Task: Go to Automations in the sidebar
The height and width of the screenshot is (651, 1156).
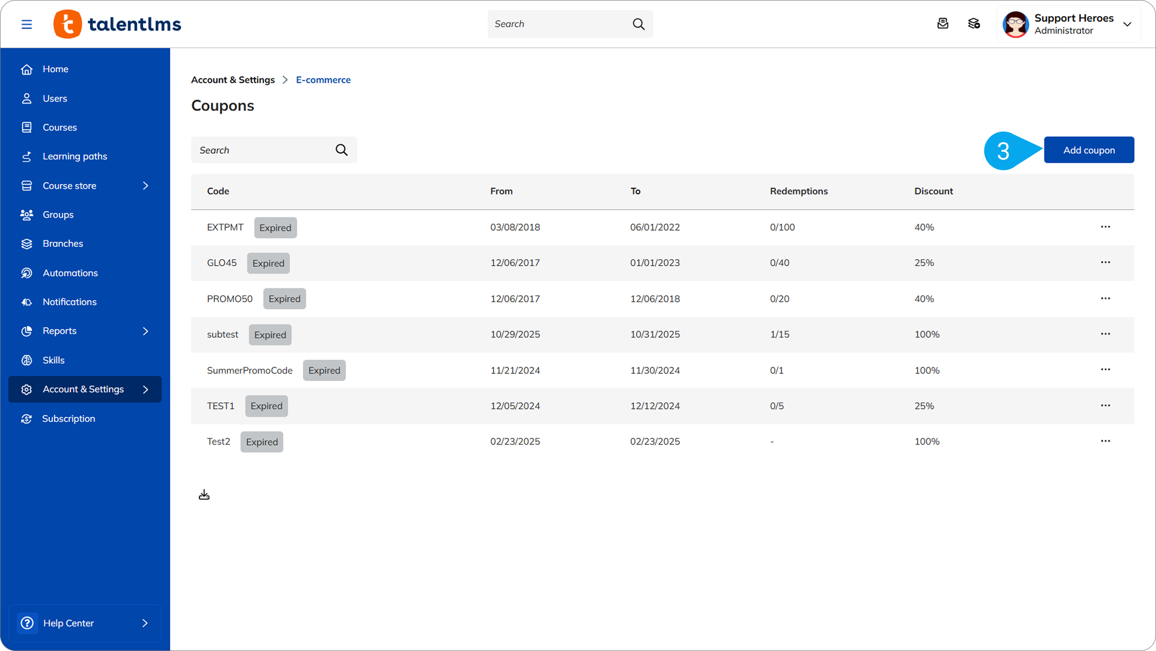Action: pyautogui.click(x=70, y=273)
